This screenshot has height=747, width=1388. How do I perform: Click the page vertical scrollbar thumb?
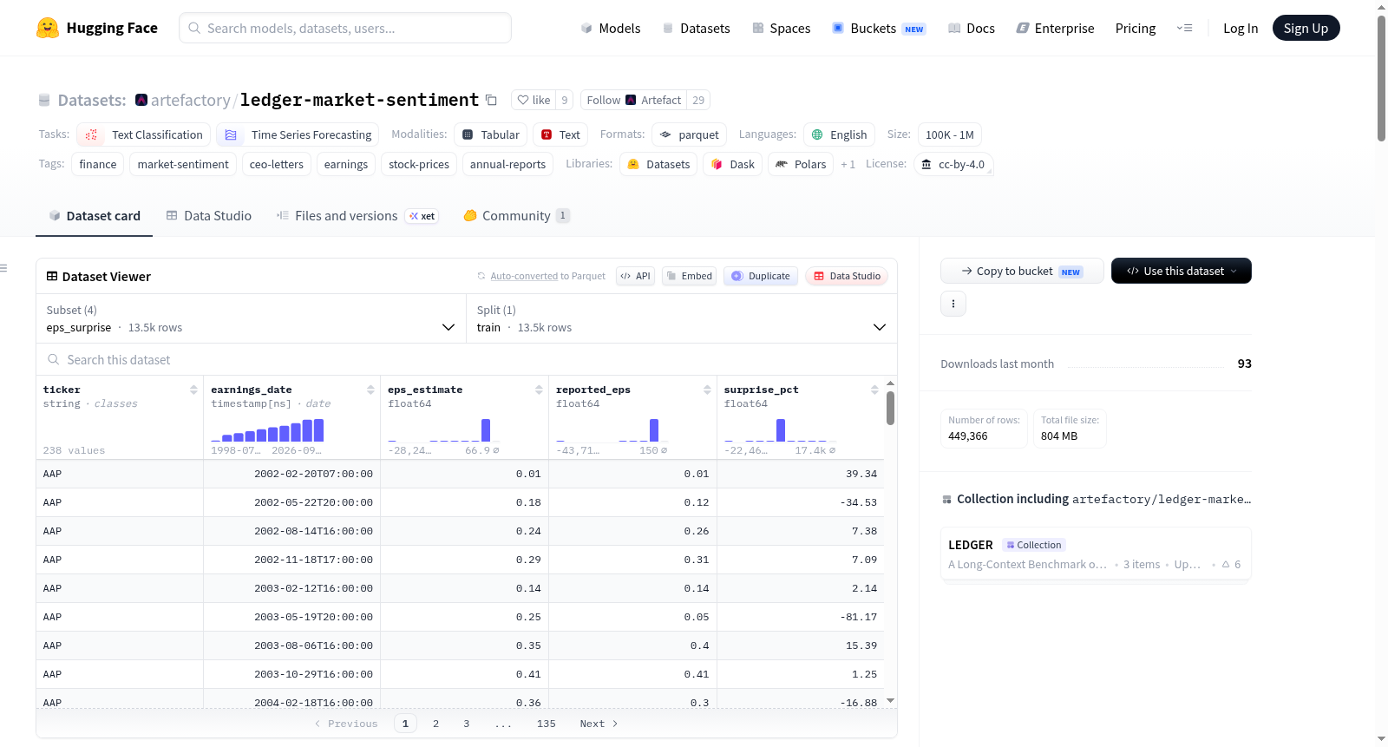[x=1381, y=78]
